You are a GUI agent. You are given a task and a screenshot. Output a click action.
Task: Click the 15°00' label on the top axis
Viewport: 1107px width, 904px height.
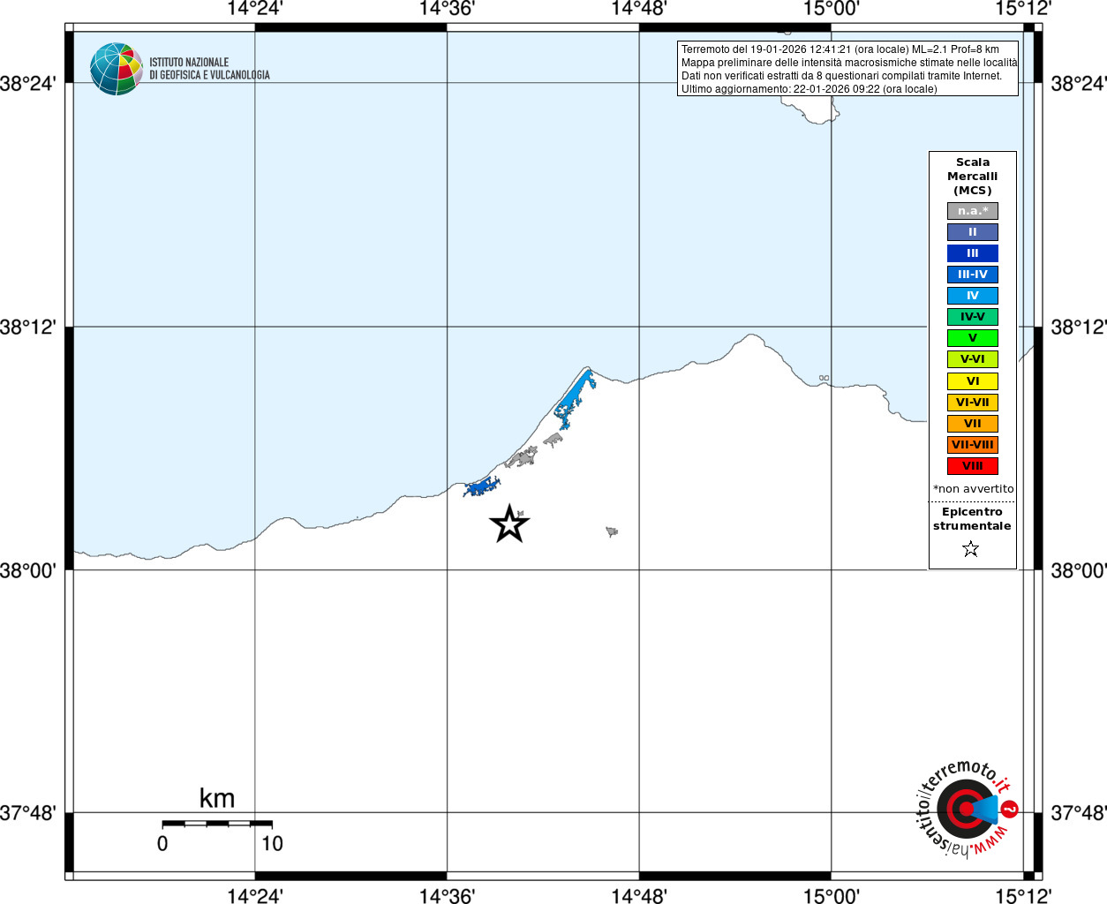pos(832,9)
